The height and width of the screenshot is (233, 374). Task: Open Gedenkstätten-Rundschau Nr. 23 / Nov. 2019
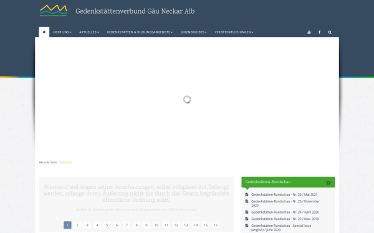[x=285, y=219]
